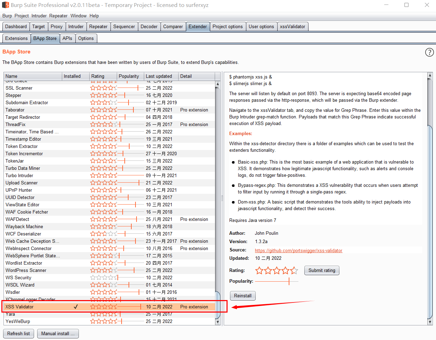
Task: Click the detail pane scroll-down arrow
Action: pos(430,322)
